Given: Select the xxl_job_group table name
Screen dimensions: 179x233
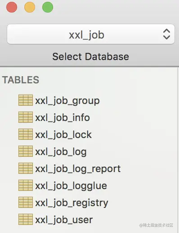Looking at the screenshot, I should click(67, 101).
